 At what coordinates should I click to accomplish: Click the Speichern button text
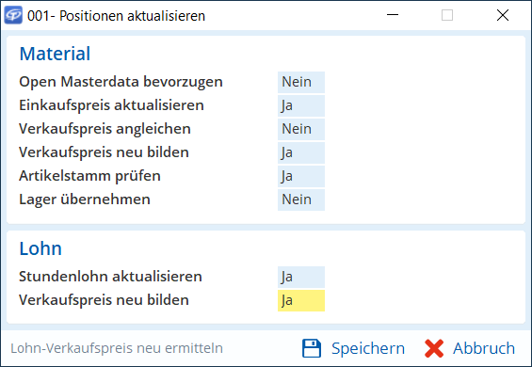[x=368, y=348]
